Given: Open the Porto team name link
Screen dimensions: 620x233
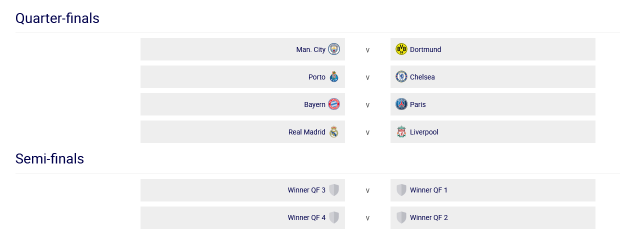Looking at the screenshot, I should click(x=317, y=77).
